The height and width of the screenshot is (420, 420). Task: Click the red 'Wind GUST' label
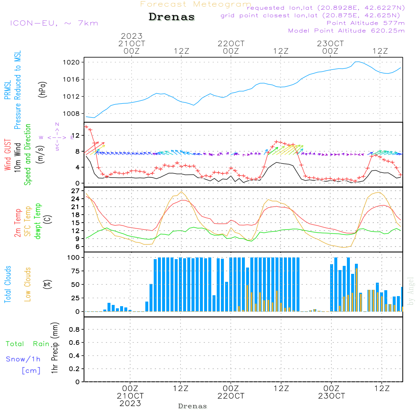click(8, 155)
